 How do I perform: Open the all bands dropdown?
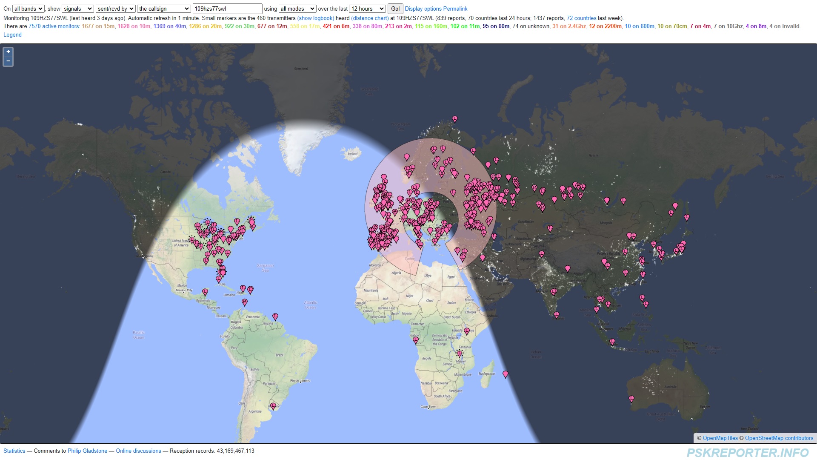click(28, 9)
